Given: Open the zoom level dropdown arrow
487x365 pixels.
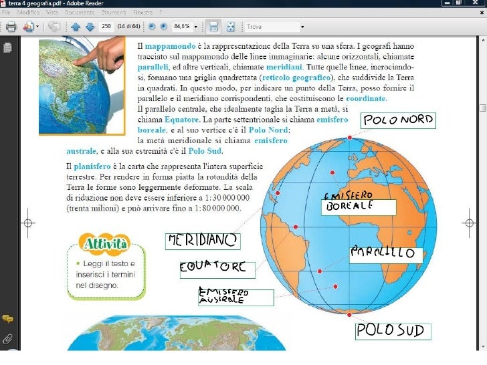Looking at the screenshot, I should pyautogui.click(x=195, y=27).
